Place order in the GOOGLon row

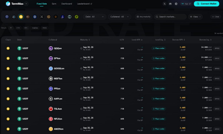pos(158,68)
